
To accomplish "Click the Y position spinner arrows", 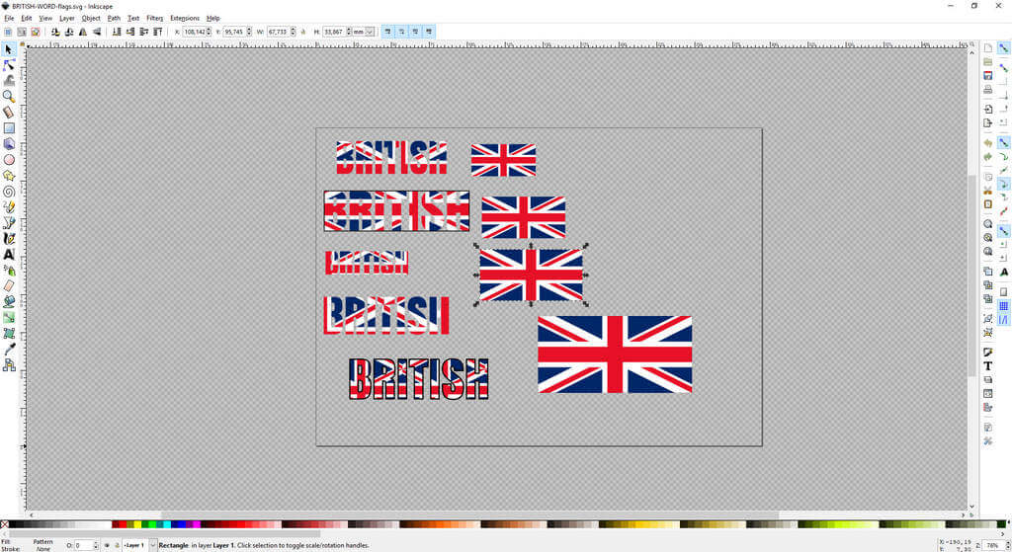I will click(x=248, y=32).
